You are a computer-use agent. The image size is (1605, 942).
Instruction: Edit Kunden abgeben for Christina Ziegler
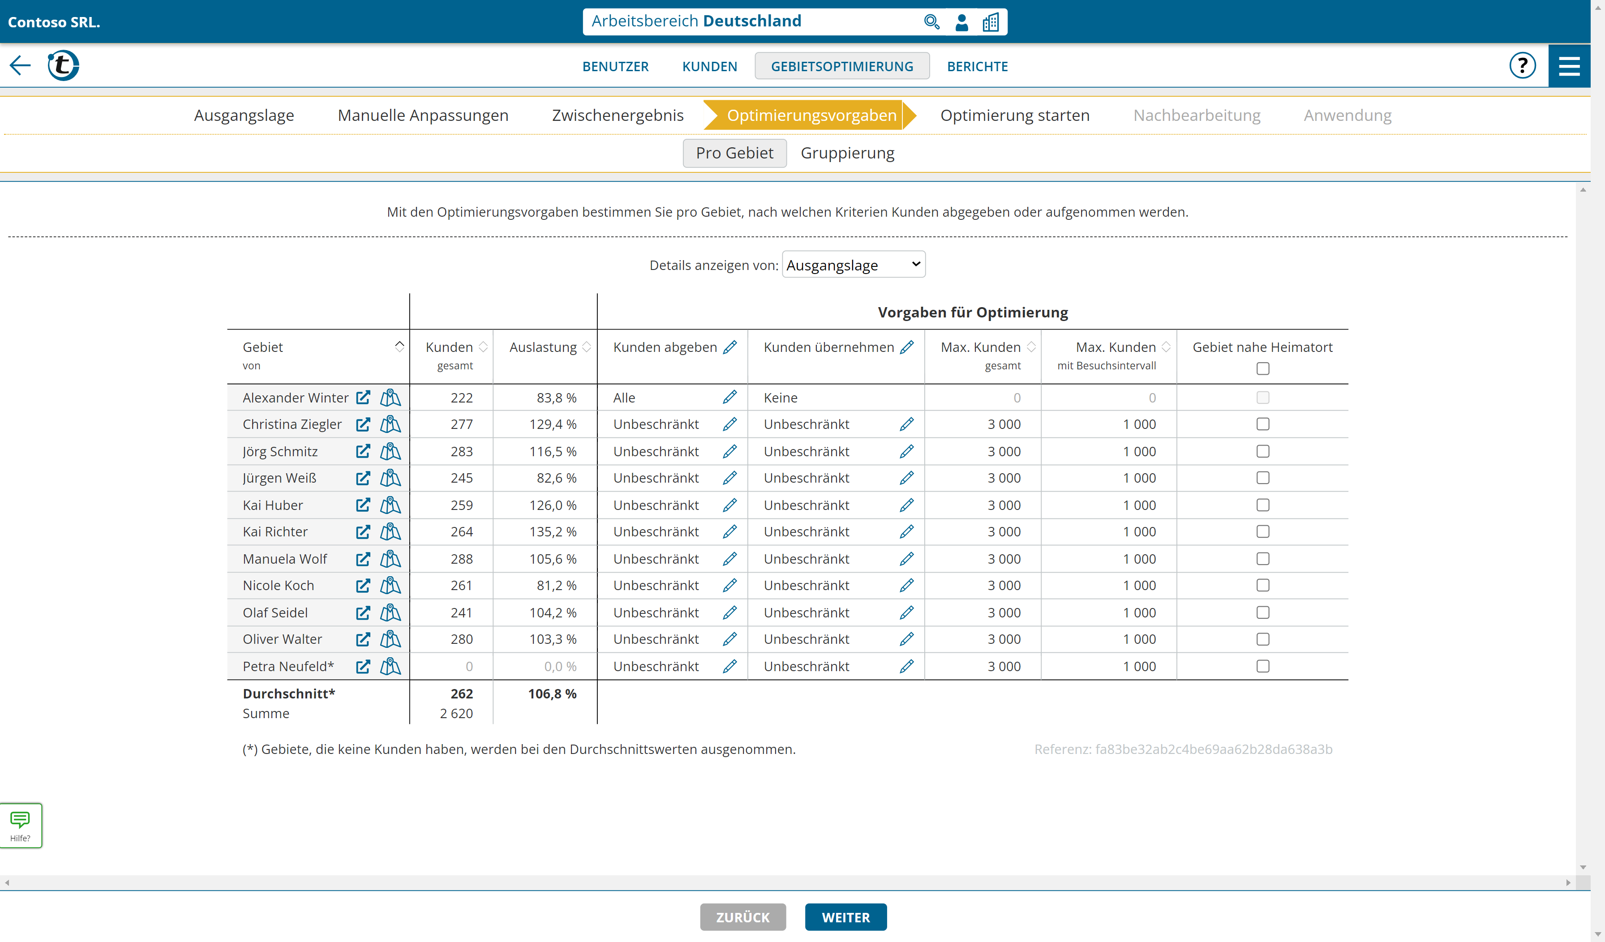pyautogui.click(x=730, y=424)
